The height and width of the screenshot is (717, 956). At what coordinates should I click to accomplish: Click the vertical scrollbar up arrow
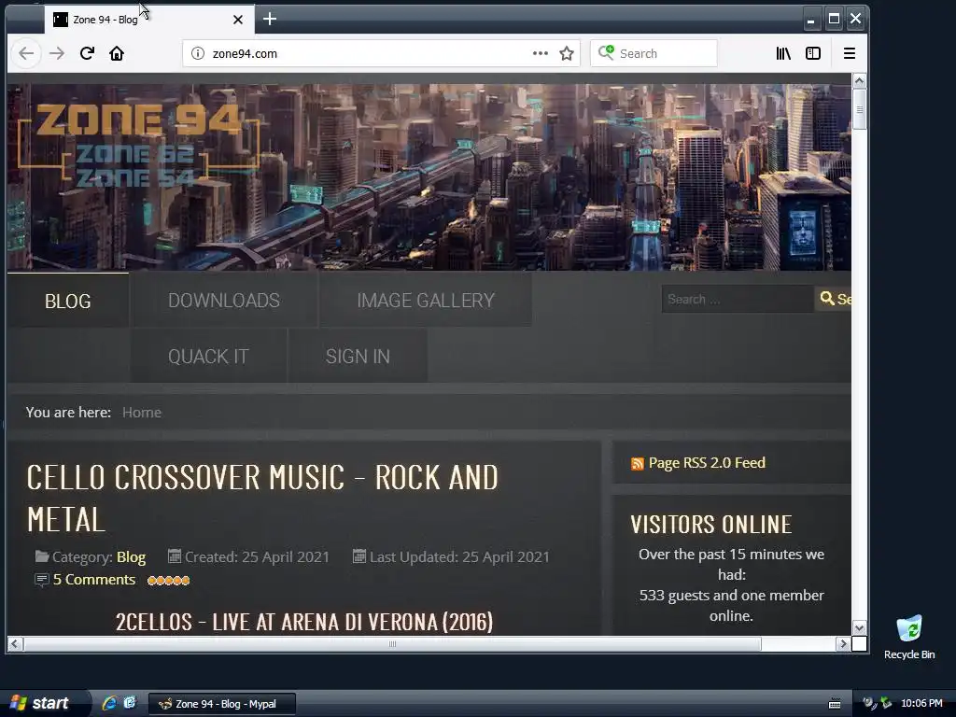coord(859,81)
